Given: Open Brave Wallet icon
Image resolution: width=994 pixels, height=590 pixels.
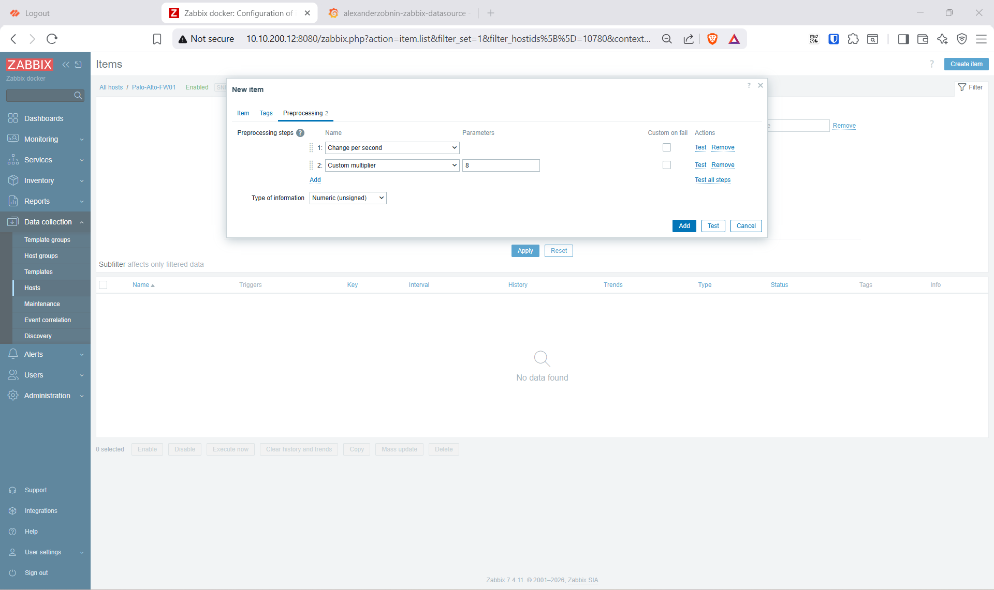Looking at the screenshot, I should coord(923,39).
